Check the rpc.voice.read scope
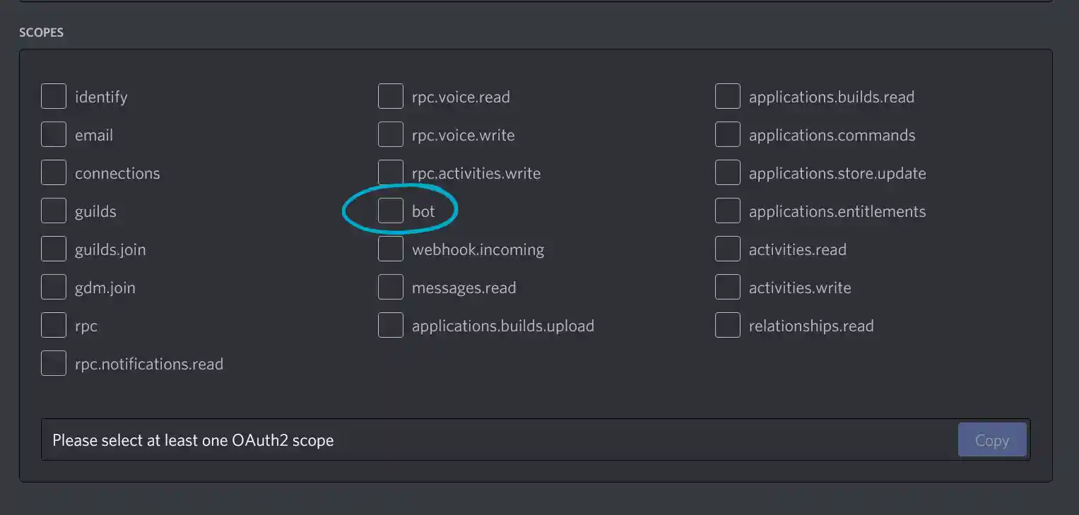Screen dimensions: 1079x515 click(390, 96)
